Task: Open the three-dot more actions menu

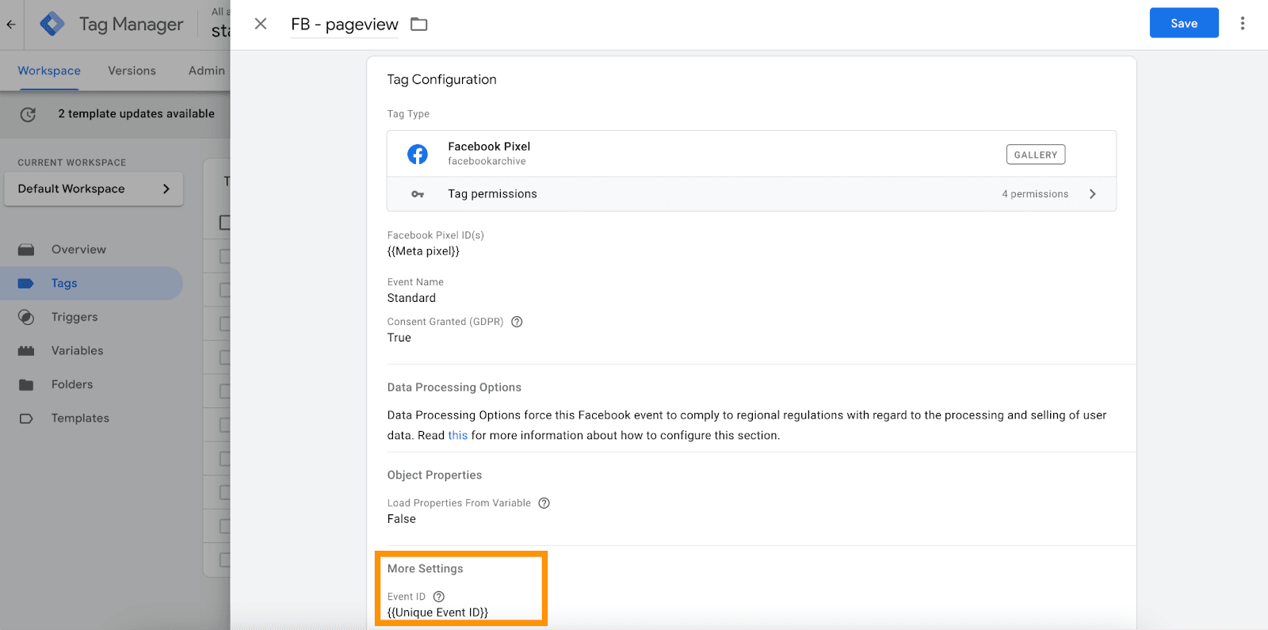Action: coord(1243,24)
